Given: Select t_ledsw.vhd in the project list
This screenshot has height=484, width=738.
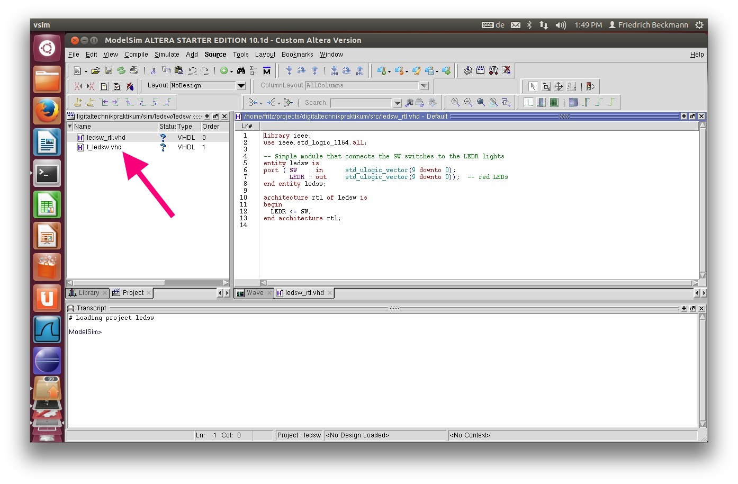Looking at the screenshot, I should pos(104,147).
